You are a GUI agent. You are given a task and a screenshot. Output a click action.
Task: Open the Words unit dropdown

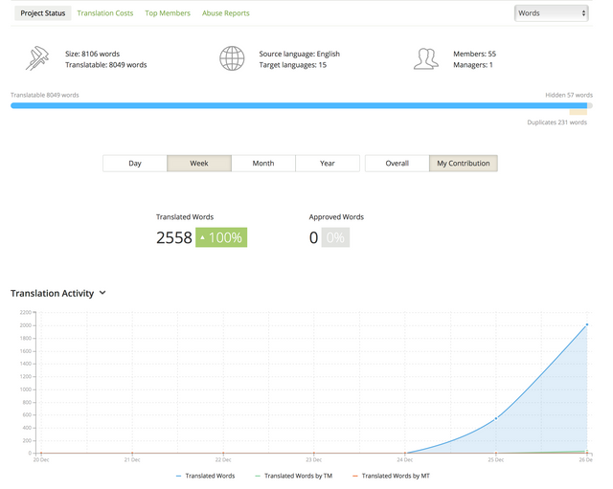point(551,13)
